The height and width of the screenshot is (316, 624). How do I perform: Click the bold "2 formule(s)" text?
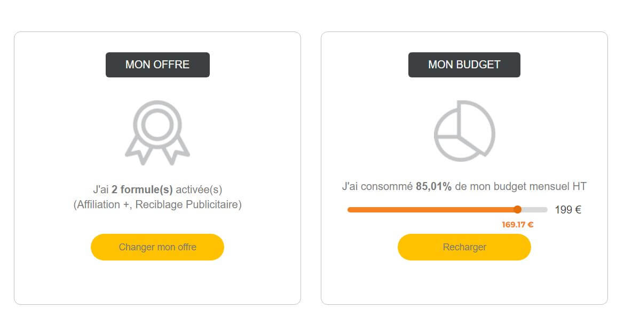coord(142,189)
